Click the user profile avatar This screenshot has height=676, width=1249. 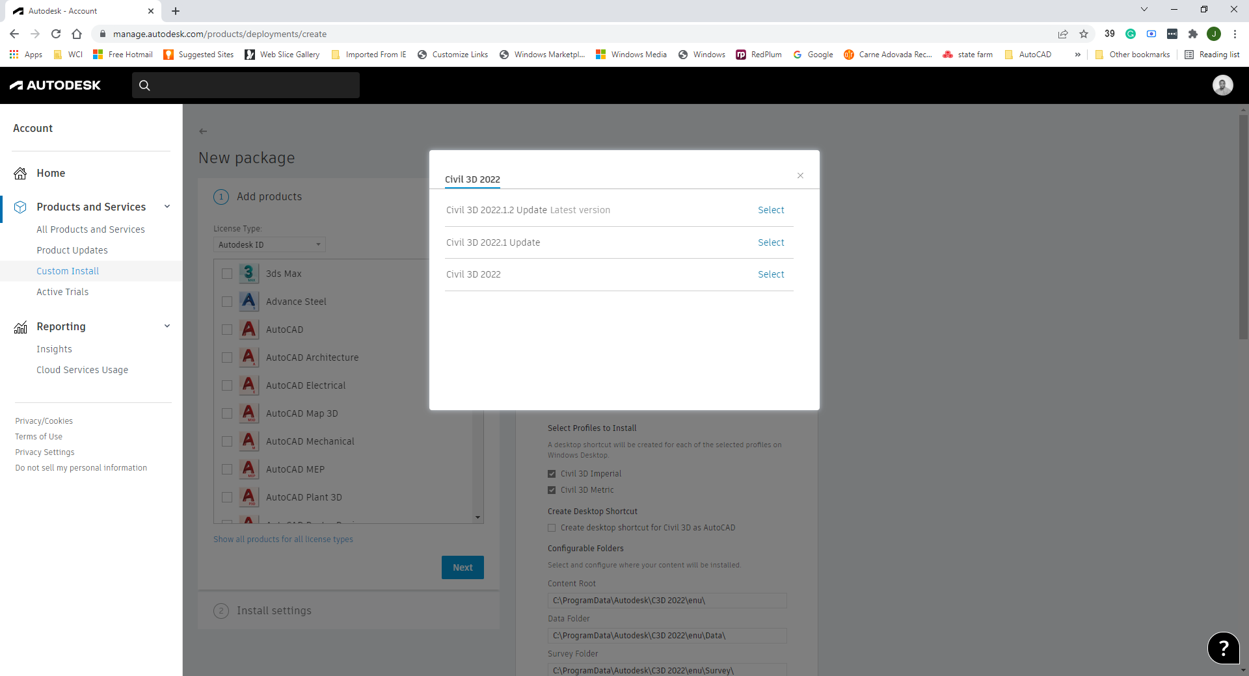pyautogui.click(x=1223, y=85)
